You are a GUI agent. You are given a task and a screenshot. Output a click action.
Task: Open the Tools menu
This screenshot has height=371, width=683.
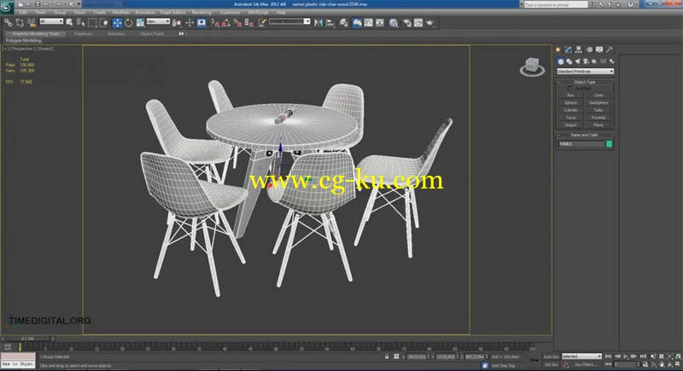coord(40,13)
